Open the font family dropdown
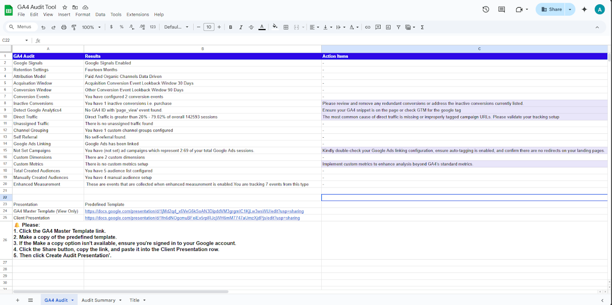 tap(176, 27)
